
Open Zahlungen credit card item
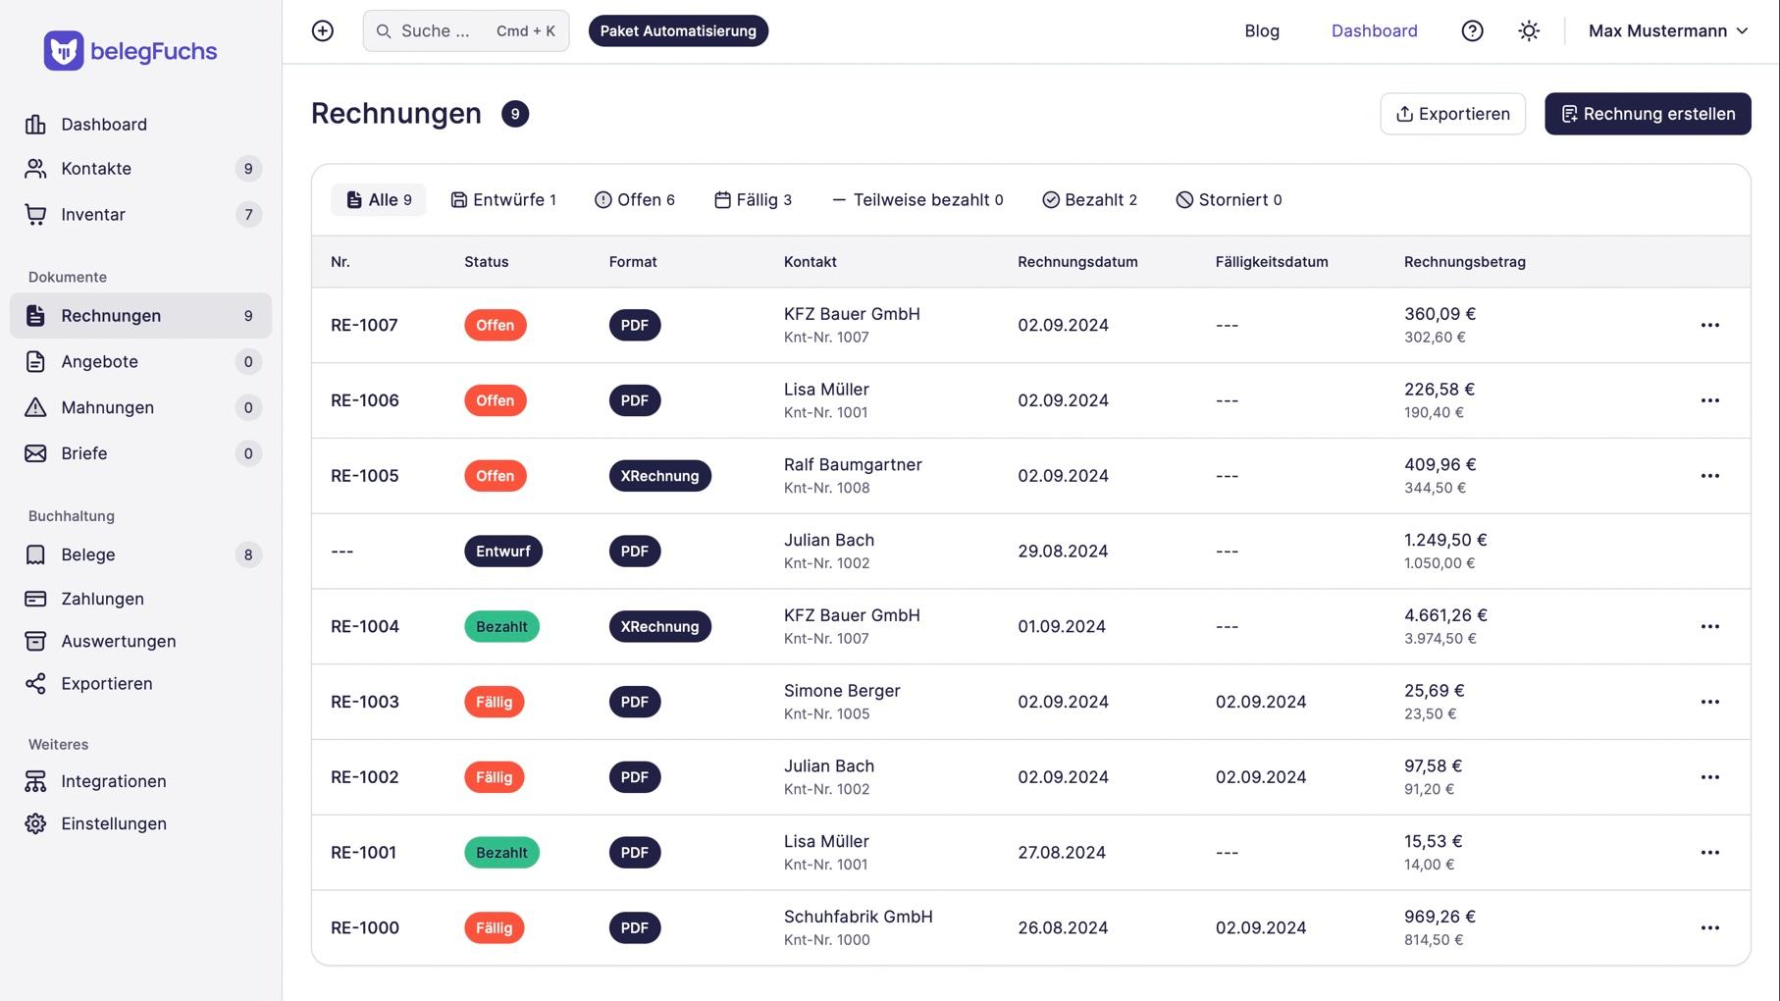point(140,599)
